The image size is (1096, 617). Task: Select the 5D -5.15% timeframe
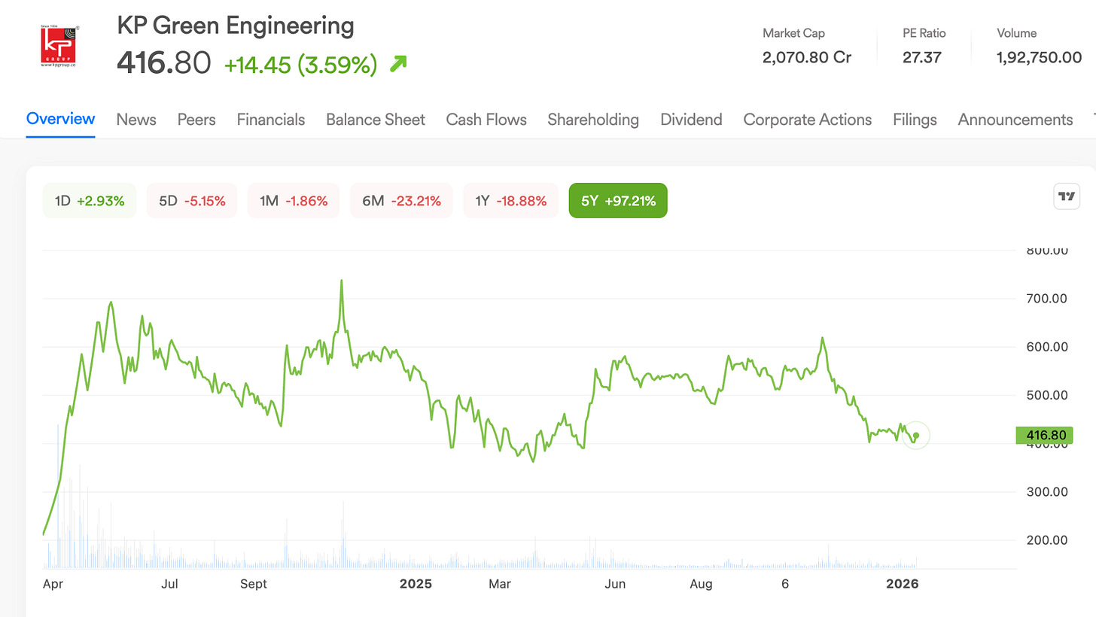point(192,201)
